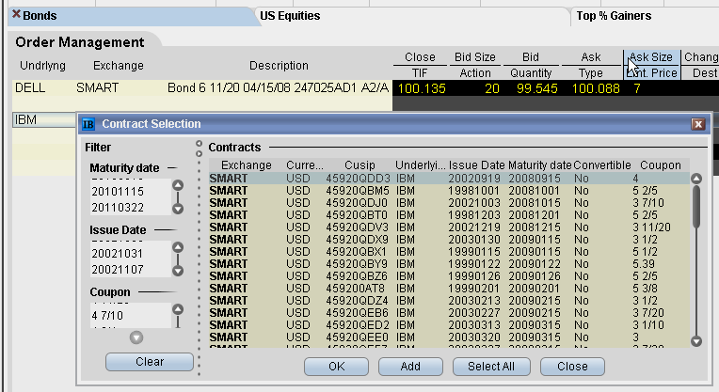Click the Convertible column header
The width and height of the screenshot is (719, 392).
click(602, 165)
